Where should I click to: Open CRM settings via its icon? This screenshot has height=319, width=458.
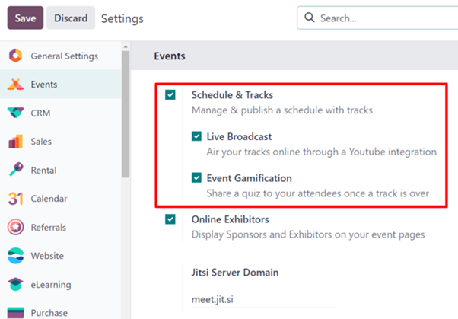(x=15, y=113)
